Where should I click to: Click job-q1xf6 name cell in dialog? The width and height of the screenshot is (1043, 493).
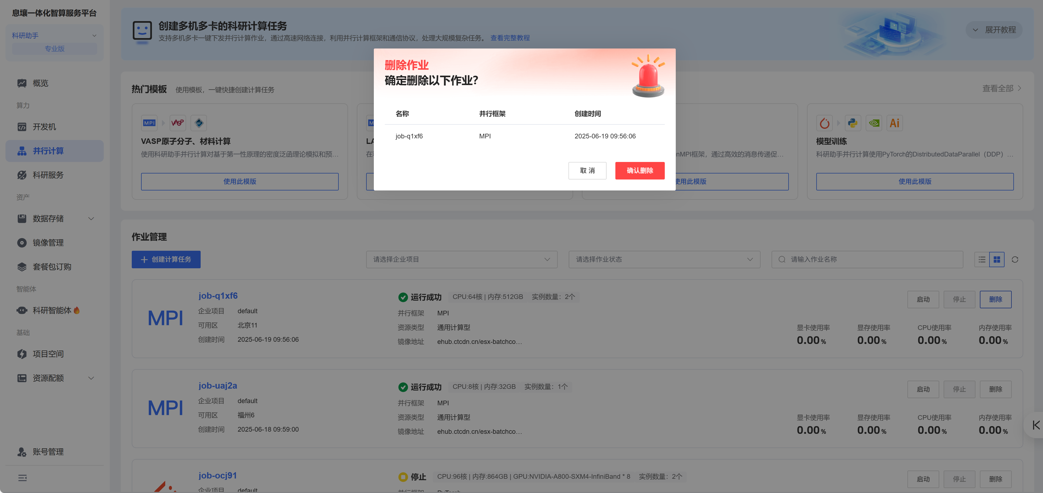pyautogui.click(x=409, y=136)
